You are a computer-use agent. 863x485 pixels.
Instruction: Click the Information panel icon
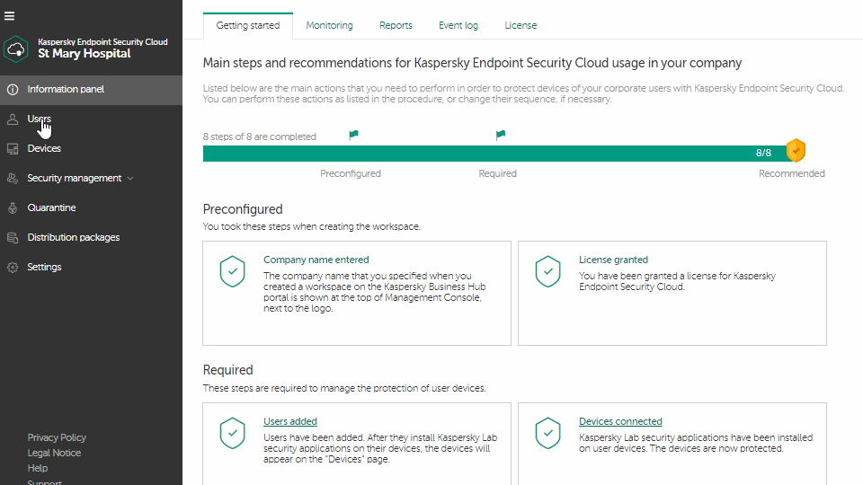pyautogui.click(x=13, y=89)
